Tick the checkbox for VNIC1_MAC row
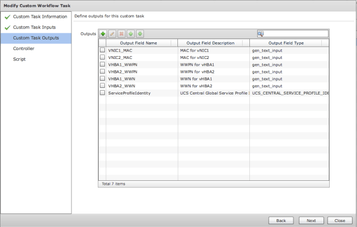This screenshot has height=227, width=357. coord(102,50)
